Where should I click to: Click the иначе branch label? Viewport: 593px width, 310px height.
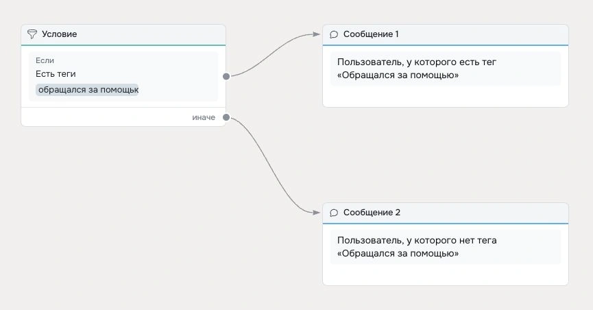point(204,117)
